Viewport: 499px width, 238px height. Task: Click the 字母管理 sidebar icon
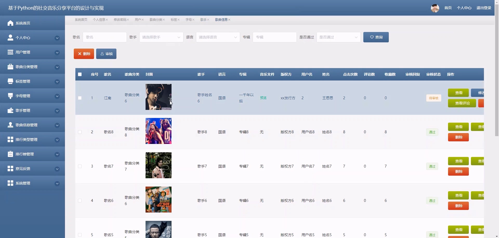click(x=10, y=96)
